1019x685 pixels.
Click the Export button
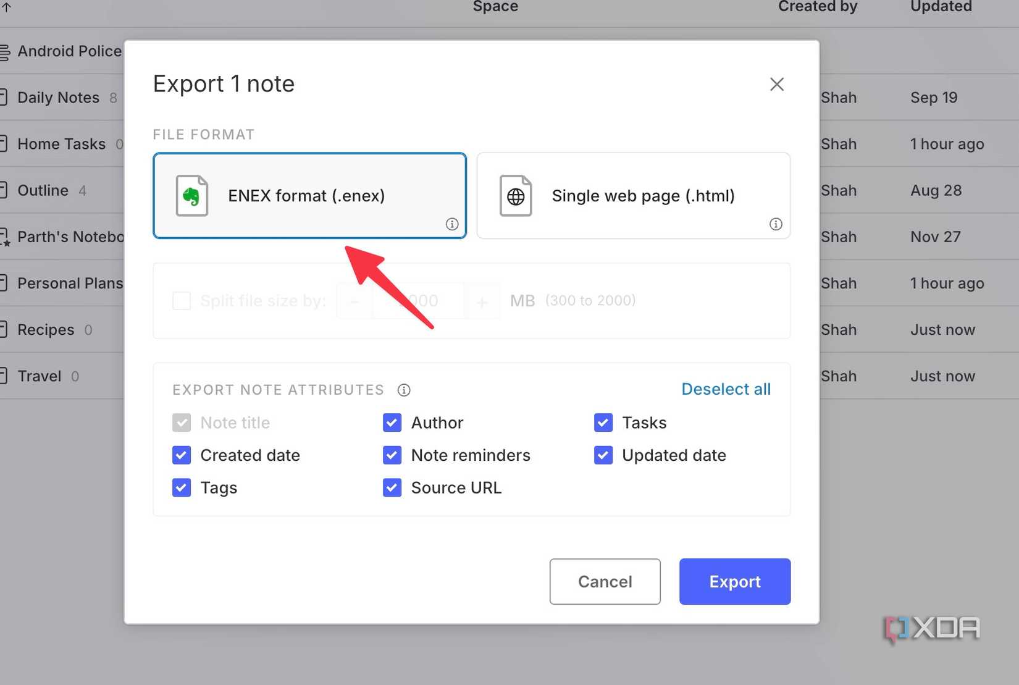click(734, 581)
